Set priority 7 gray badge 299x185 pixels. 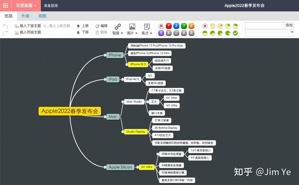click(x=176, y=33)
